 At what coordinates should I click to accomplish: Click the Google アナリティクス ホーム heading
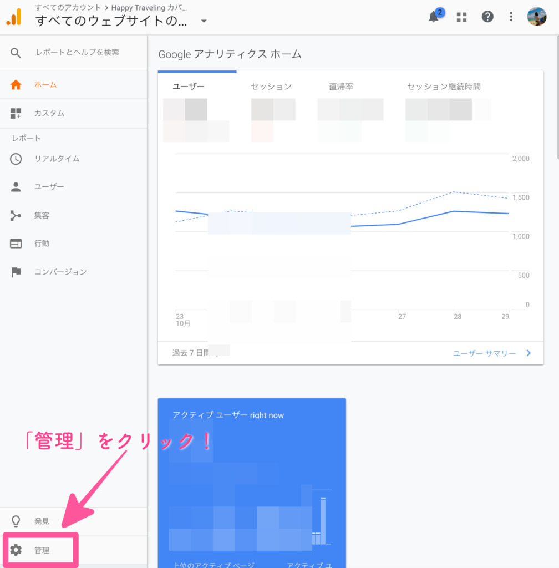(x=230, y=54)
